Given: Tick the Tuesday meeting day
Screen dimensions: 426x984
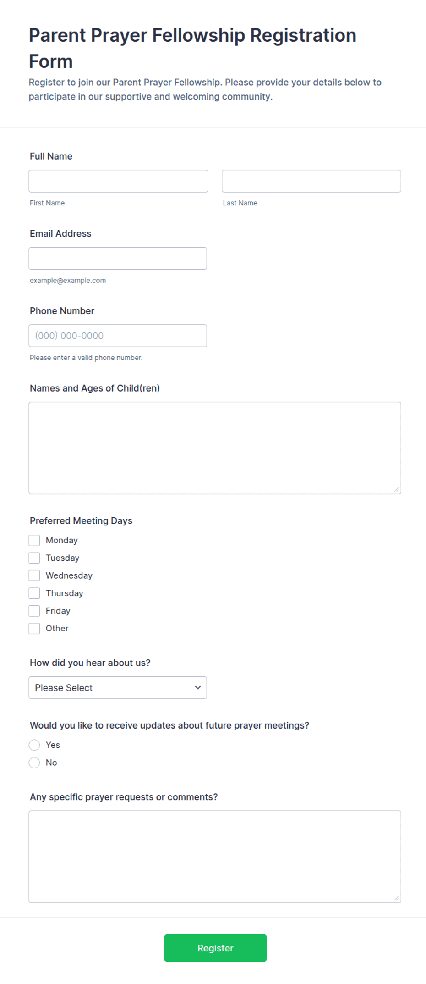Looking at the screenshot, I should click(34, 558).
